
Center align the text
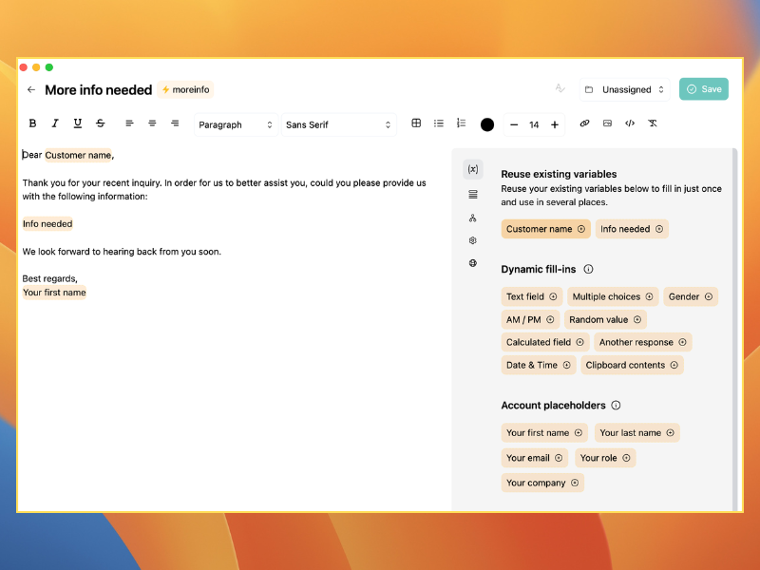point(152,123)
